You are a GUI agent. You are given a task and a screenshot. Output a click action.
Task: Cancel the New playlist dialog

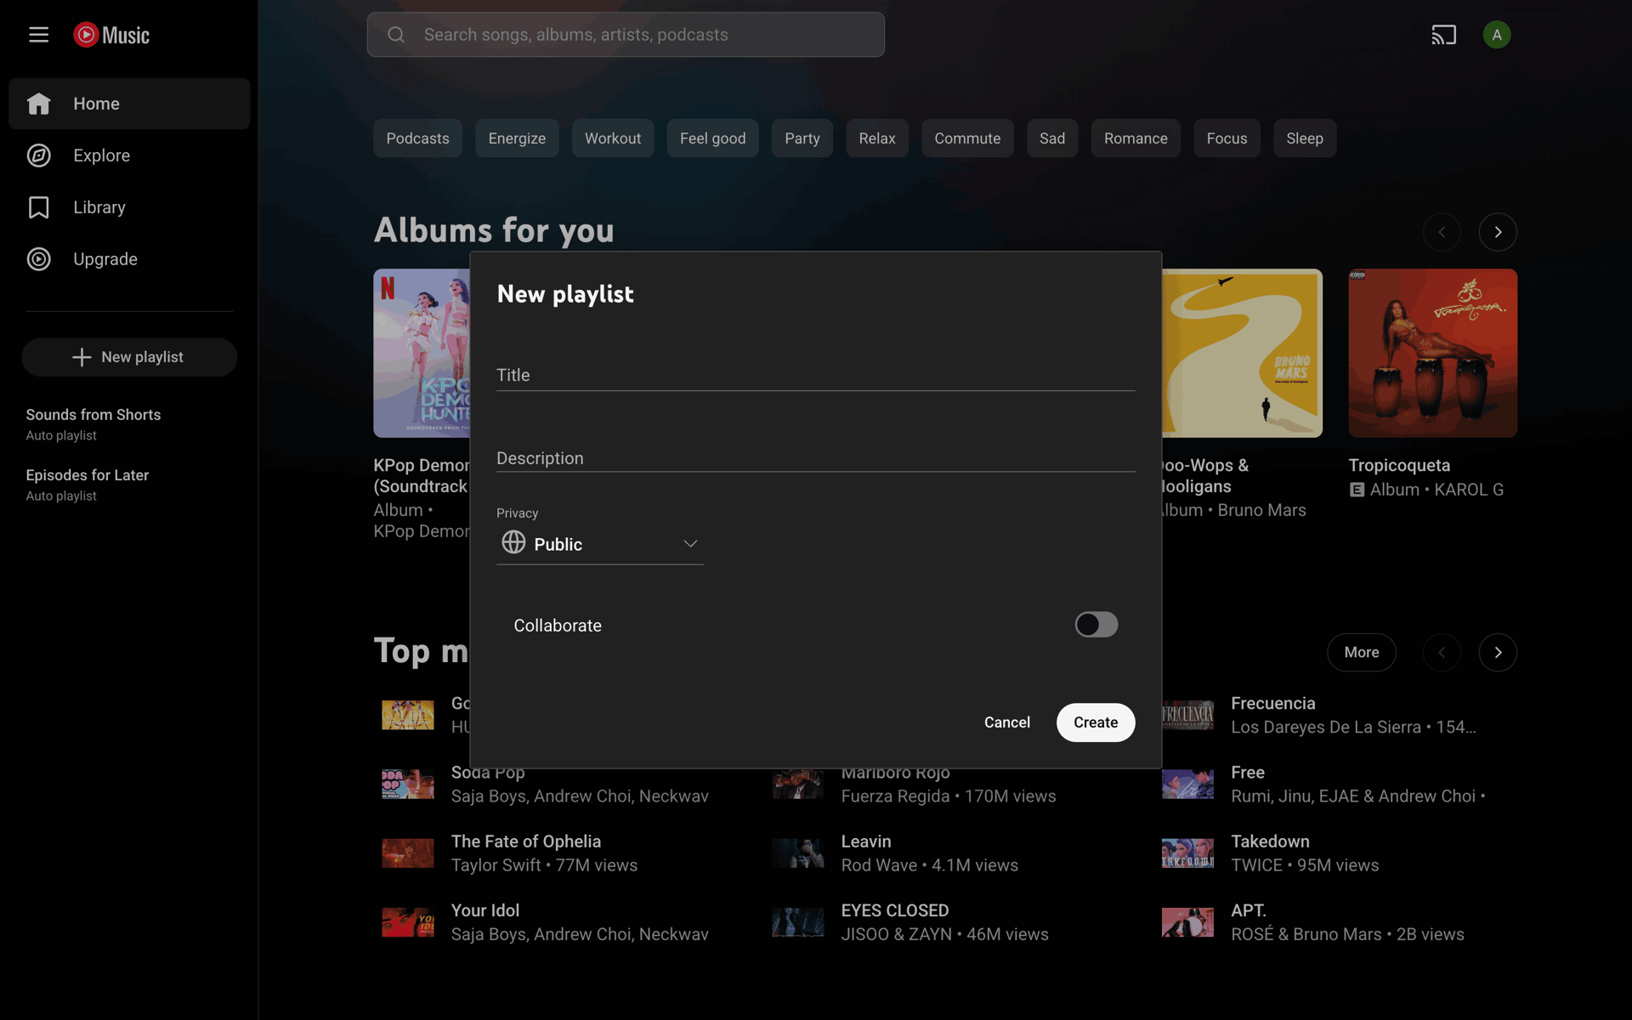(x=1006, y=722)
